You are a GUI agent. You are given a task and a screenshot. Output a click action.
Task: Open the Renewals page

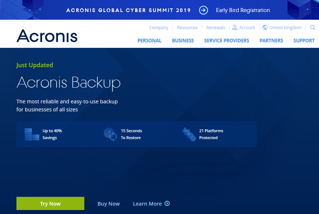coord(216,27)
